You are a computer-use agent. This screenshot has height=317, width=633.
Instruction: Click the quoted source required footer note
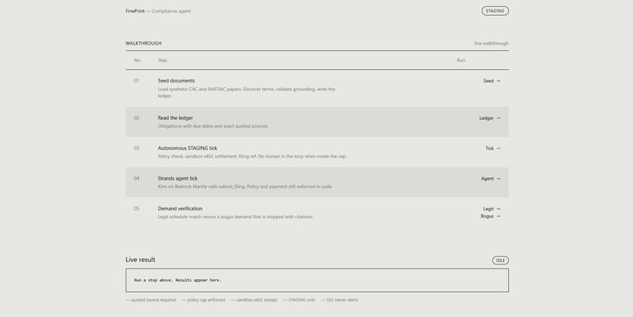[151, 300]
